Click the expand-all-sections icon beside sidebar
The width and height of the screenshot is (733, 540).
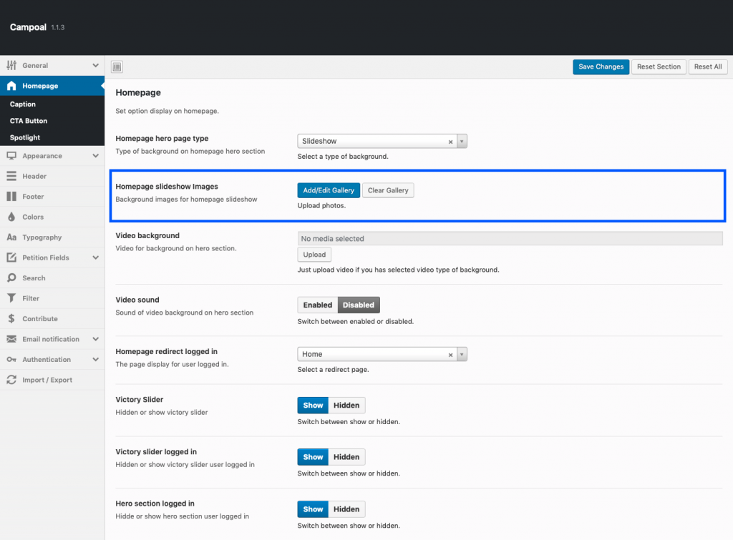pyautogui.click(x=117, y=67)
